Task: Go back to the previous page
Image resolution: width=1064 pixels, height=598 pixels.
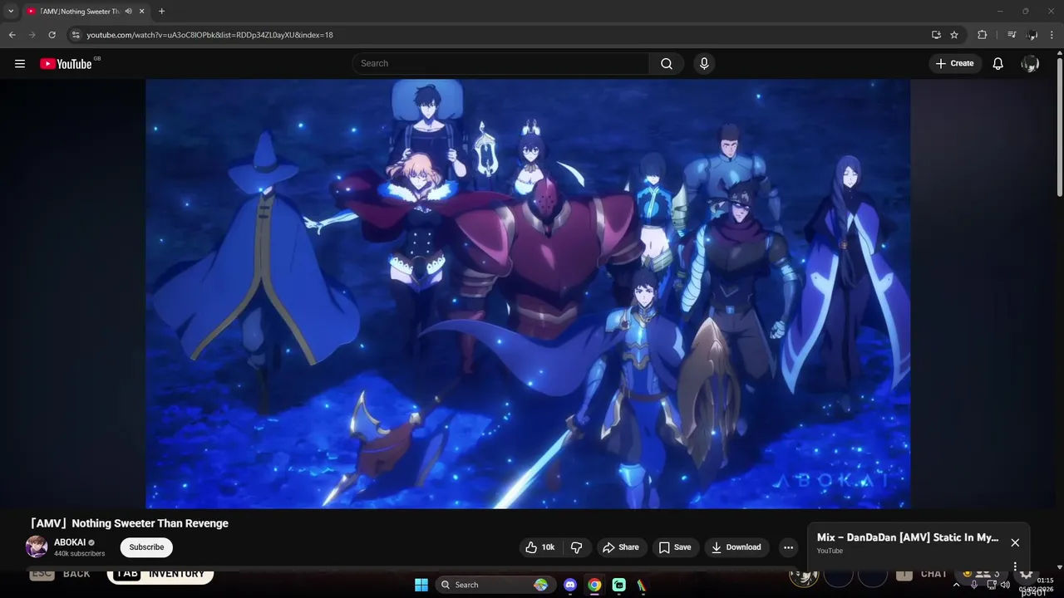Action: (12, 35)
